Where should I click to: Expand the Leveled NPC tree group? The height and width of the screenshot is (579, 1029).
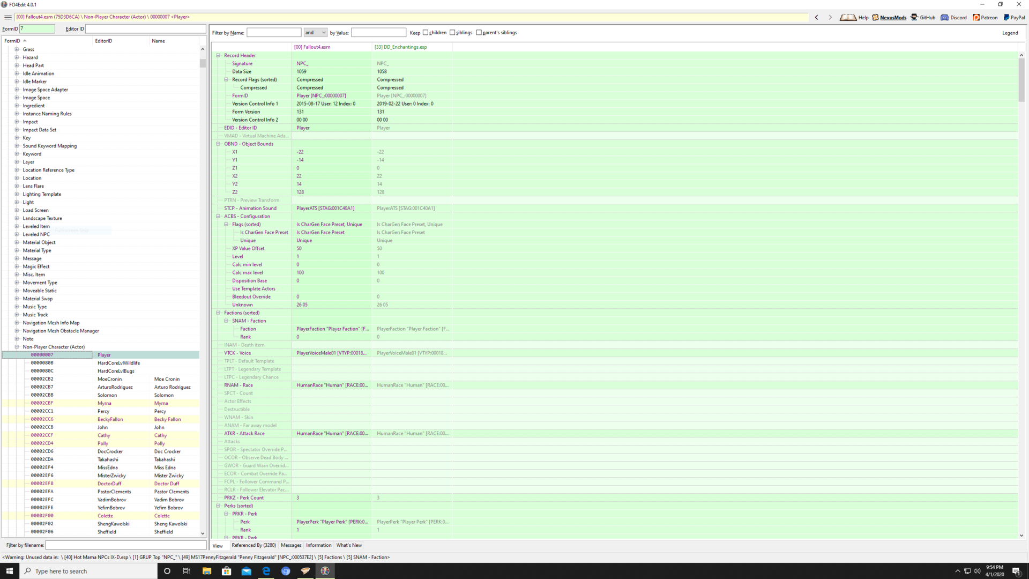coord(17,234)
